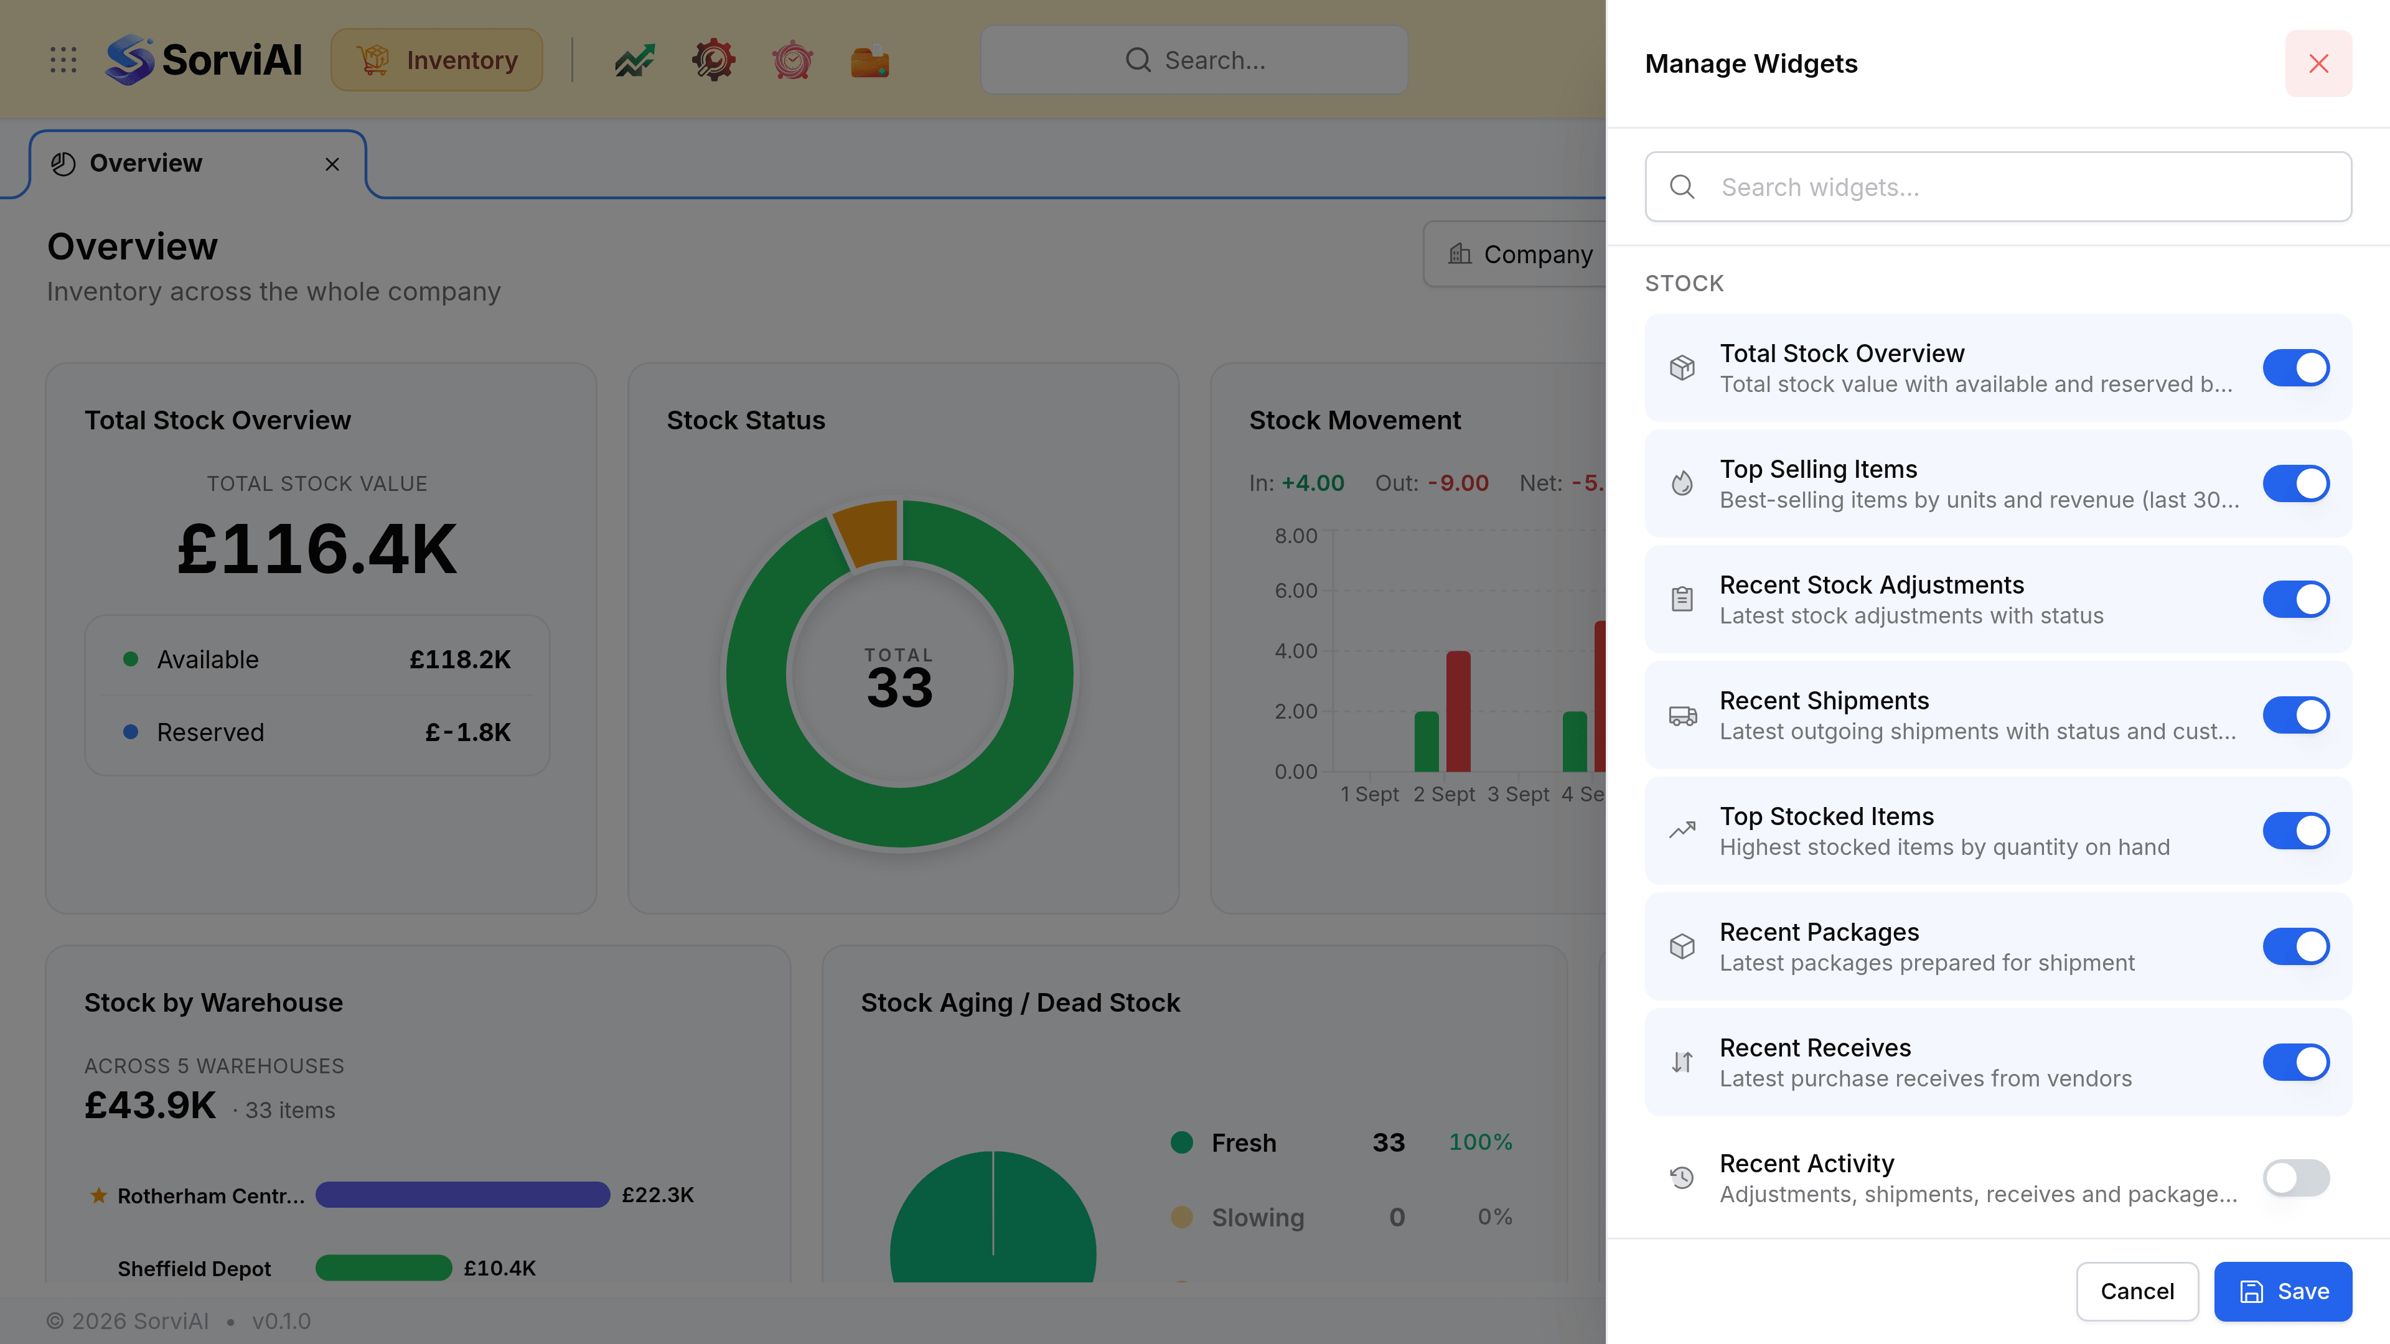
Task: Click the £116.4K total stock value
Action: pyautogui.click(x=316, y=550)
